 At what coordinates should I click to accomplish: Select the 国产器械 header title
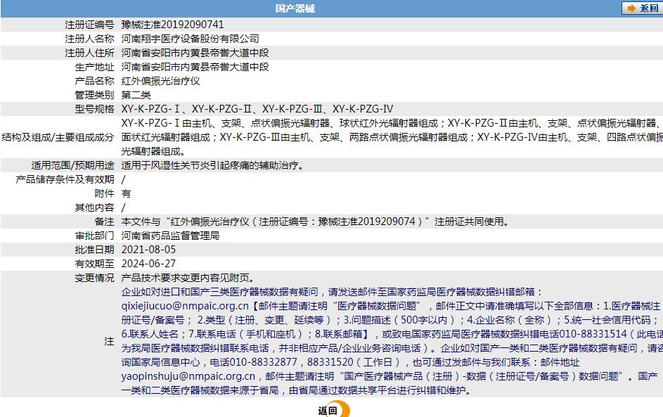point(295,8)
